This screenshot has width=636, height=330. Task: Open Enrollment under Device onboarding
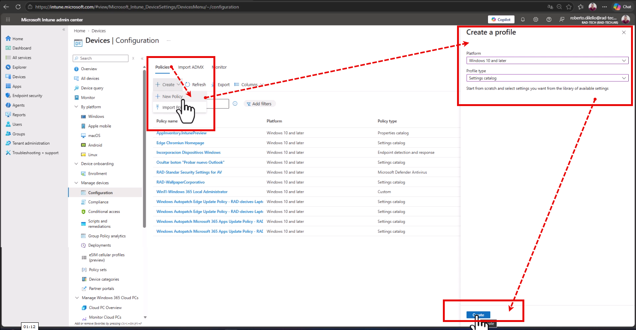pyautogui.click(x=98, y=174)
